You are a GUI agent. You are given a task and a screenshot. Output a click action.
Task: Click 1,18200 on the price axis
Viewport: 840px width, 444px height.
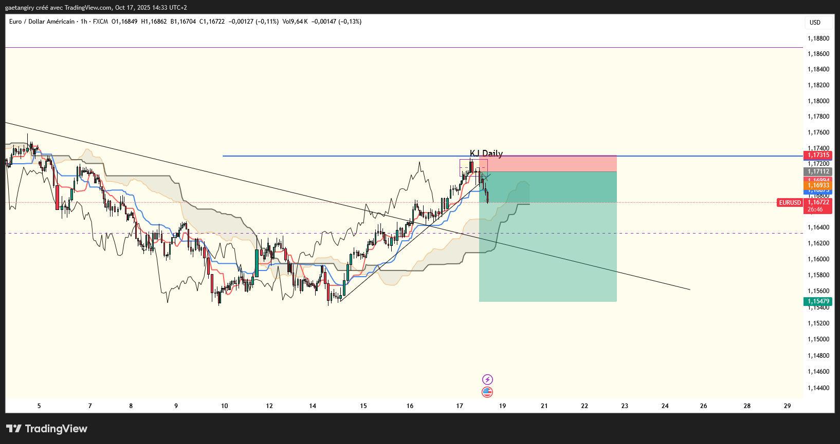pos(818,85)
